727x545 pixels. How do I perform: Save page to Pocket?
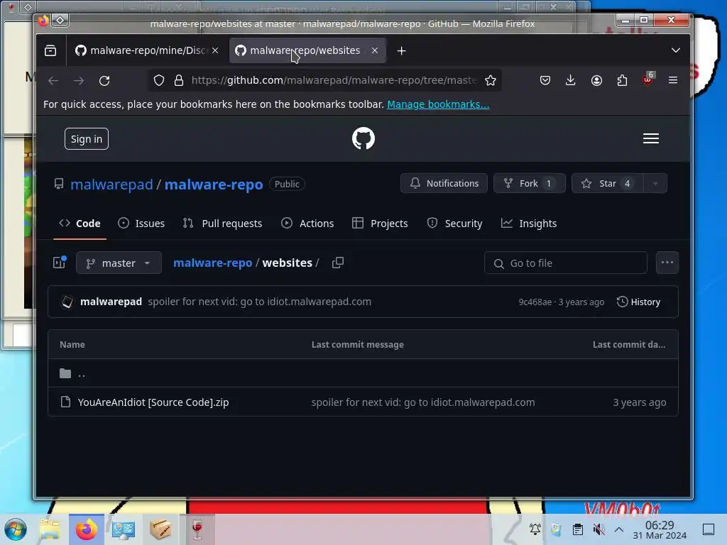click(545, 81)
